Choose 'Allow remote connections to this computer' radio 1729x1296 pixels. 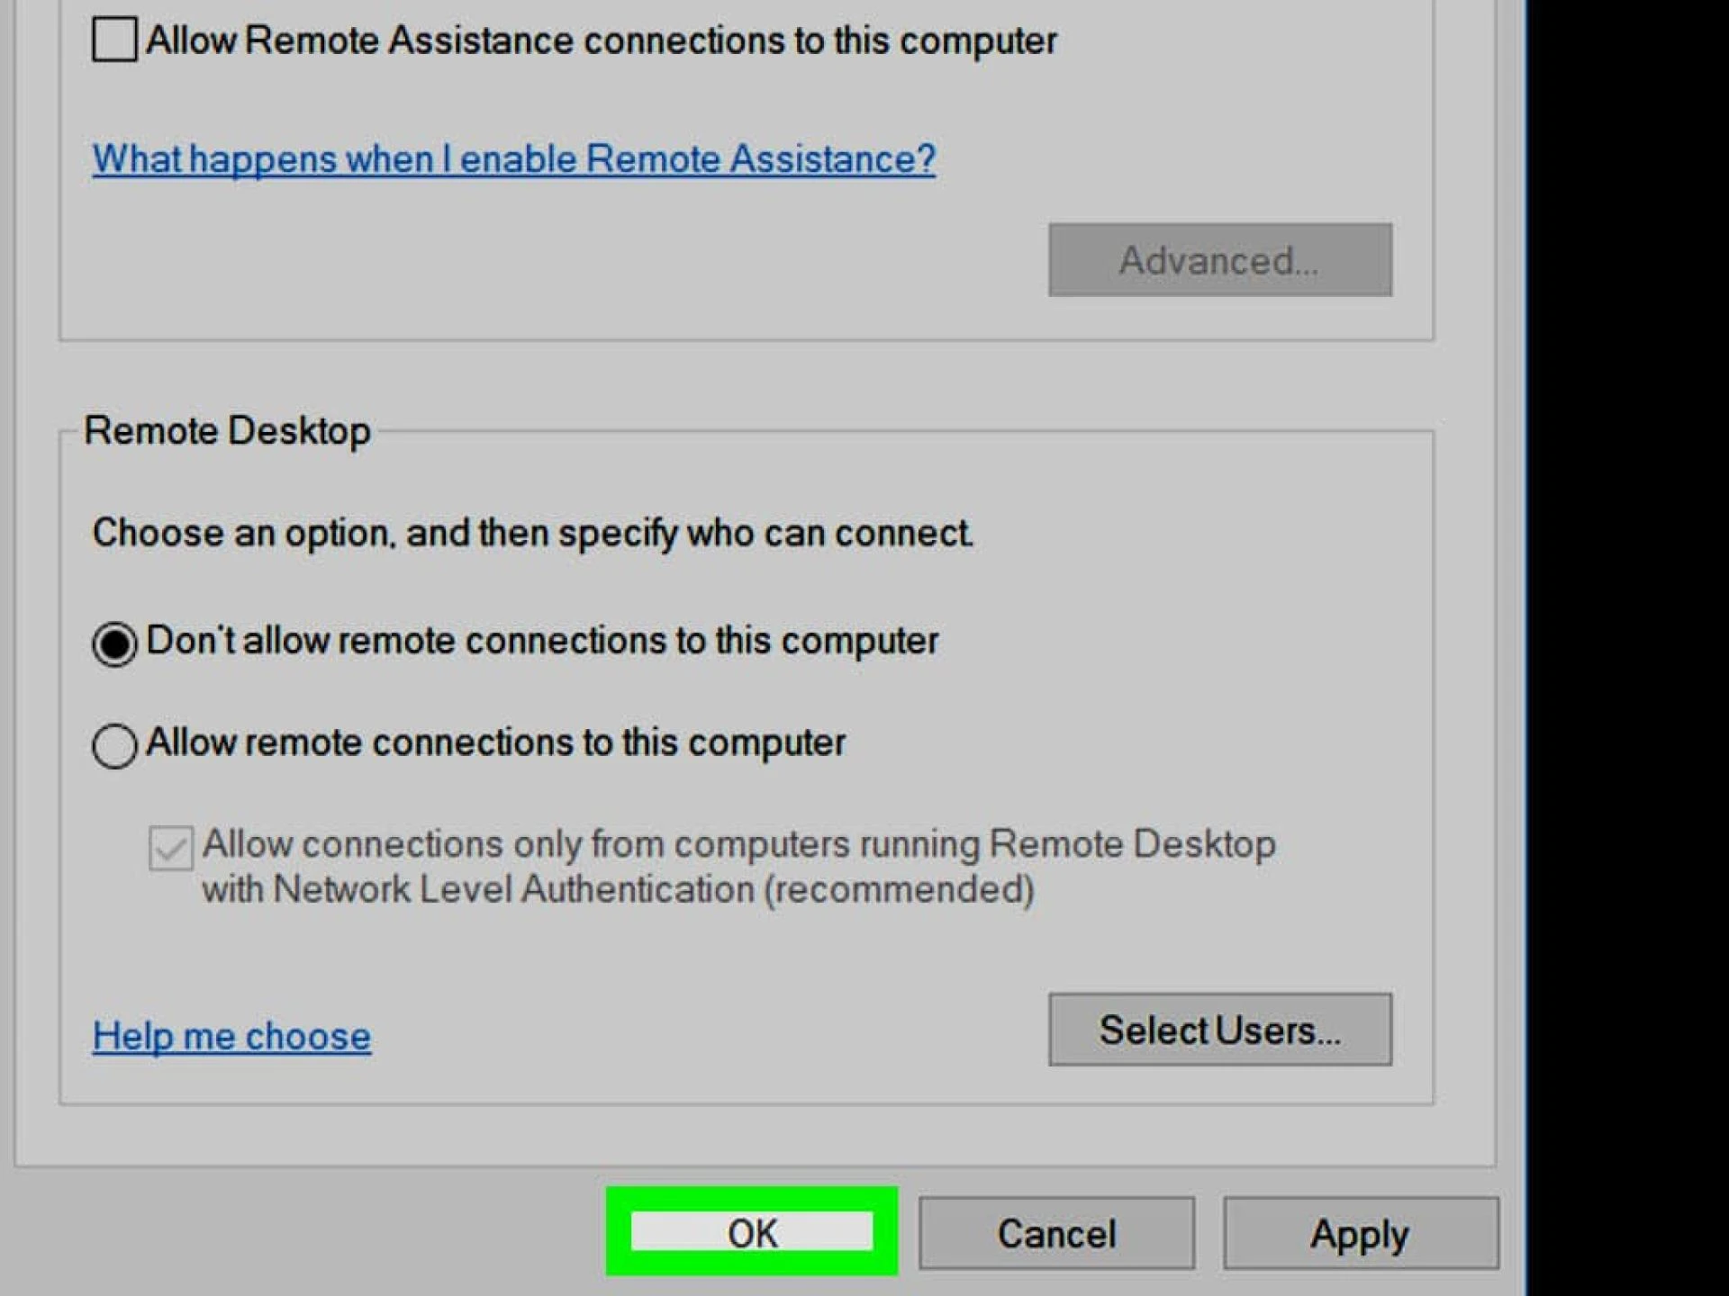(114, 745)
